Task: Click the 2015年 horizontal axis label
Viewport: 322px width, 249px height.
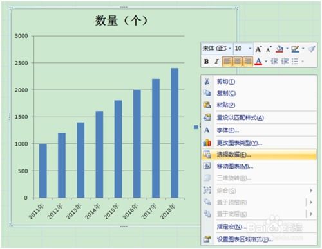Action: point(111,211)
